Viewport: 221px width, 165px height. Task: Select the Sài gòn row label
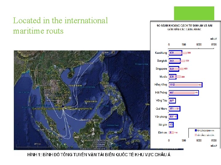[x=163, y=125]
